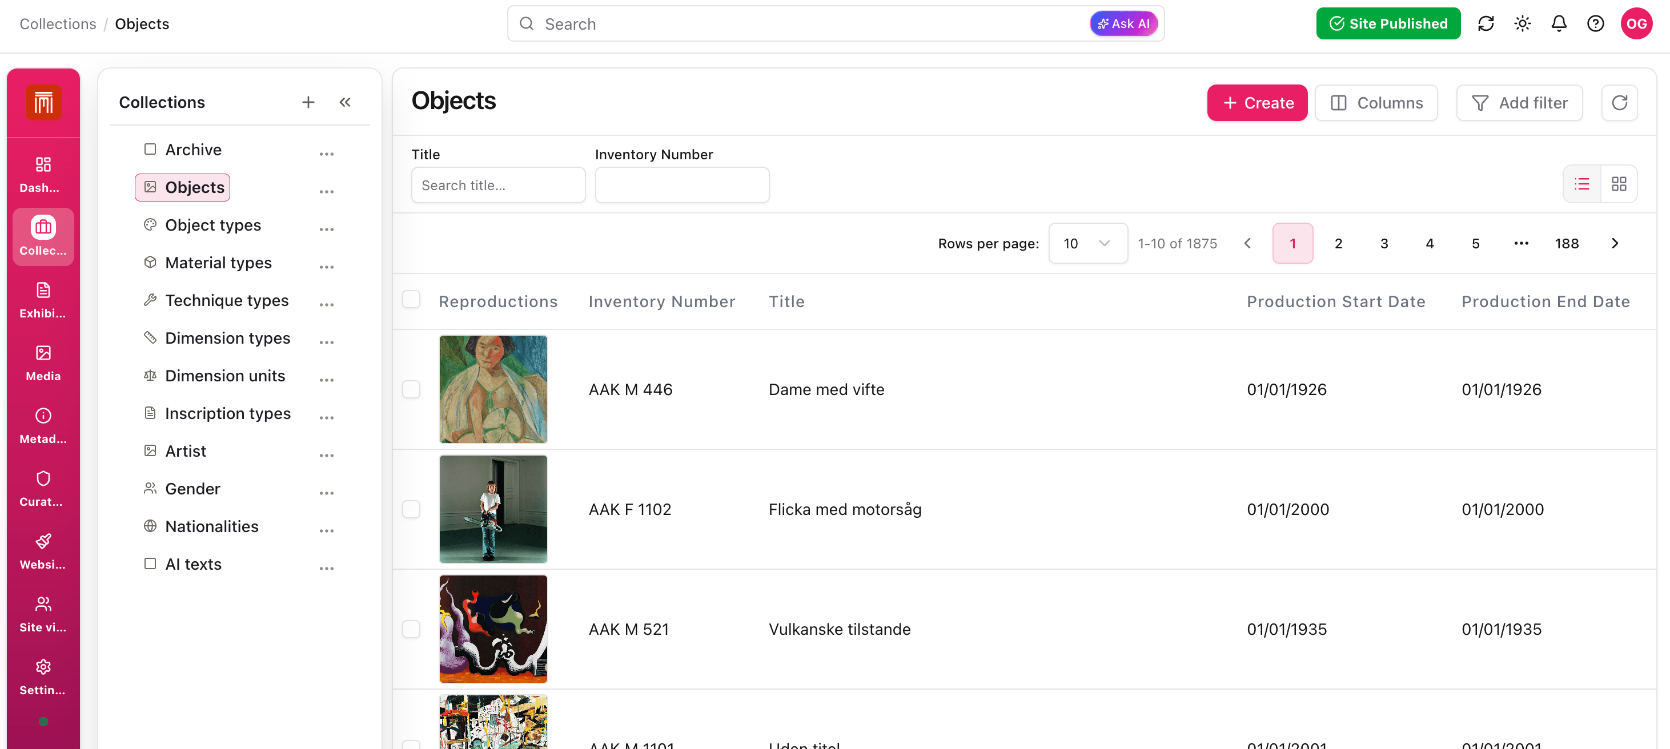Switch to list view

coord(1582,184)
